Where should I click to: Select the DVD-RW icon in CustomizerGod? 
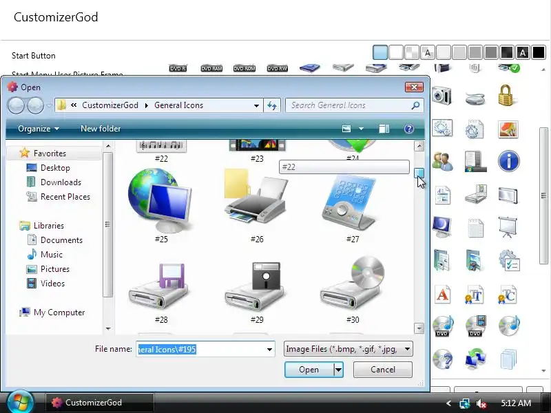pyautogui.click(x=278, y=68)
